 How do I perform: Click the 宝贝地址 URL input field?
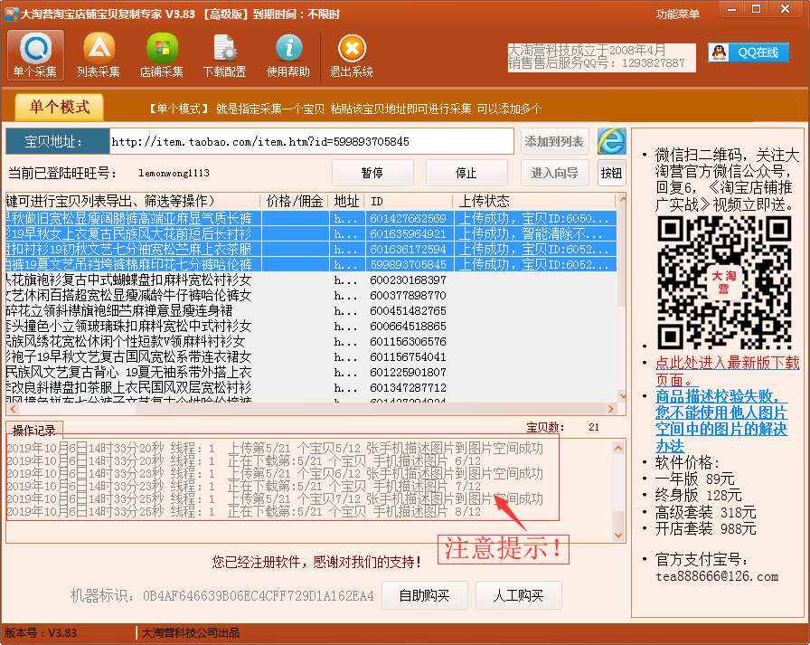click(x=312, y=142)
